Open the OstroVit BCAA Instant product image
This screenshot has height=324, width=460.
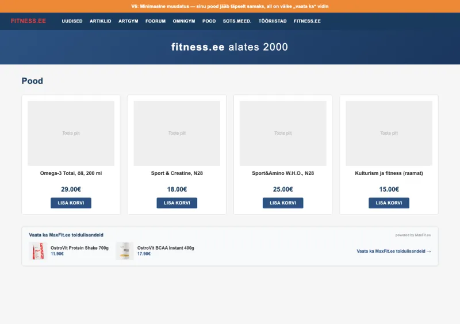coord(125,251)
